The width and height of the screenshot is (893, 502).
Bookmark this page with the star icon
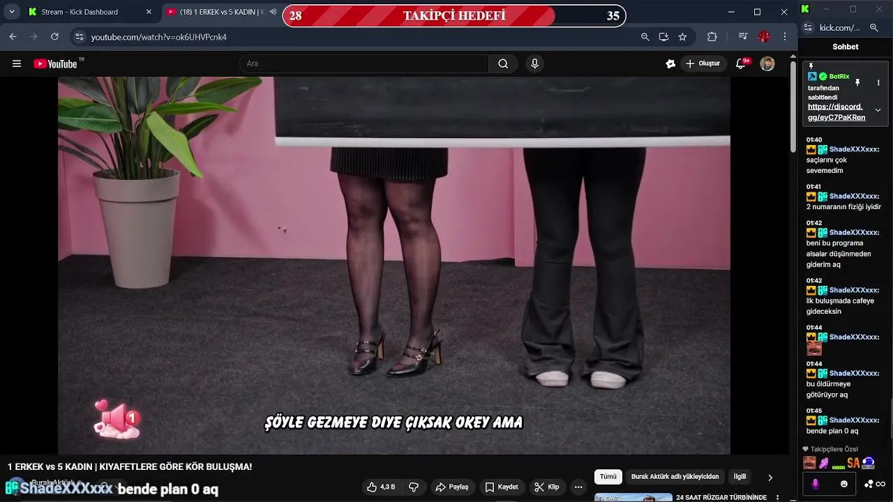click(682, 37)
